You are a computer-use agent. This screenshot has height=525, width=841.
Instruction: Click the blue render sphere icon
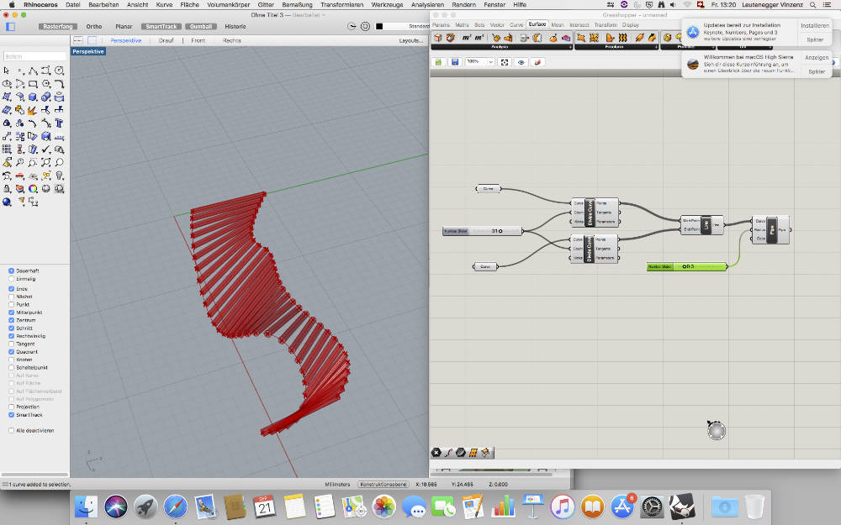pos(7,202)
